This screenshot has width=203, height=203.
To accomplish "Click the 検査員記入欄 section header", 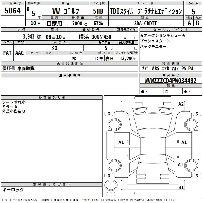I will (52, 98).
